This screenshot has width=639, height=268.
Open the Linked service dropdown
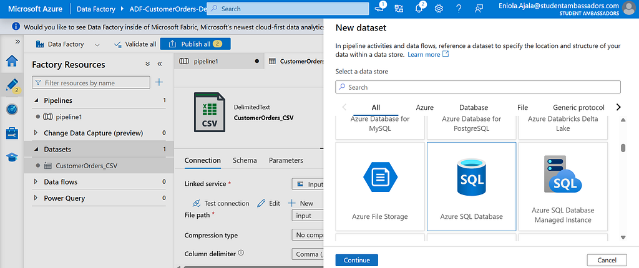(x=308, y=184)
